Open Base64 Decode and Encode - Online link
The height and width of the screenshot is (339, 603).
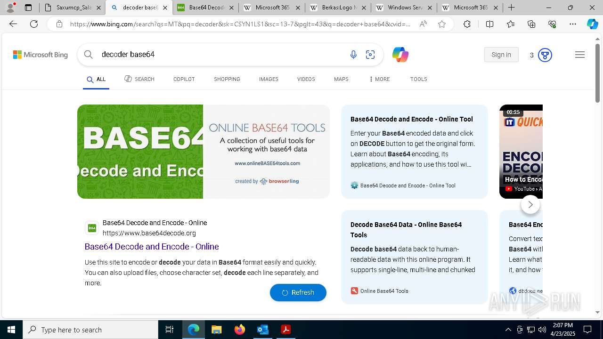pos(152,247)
